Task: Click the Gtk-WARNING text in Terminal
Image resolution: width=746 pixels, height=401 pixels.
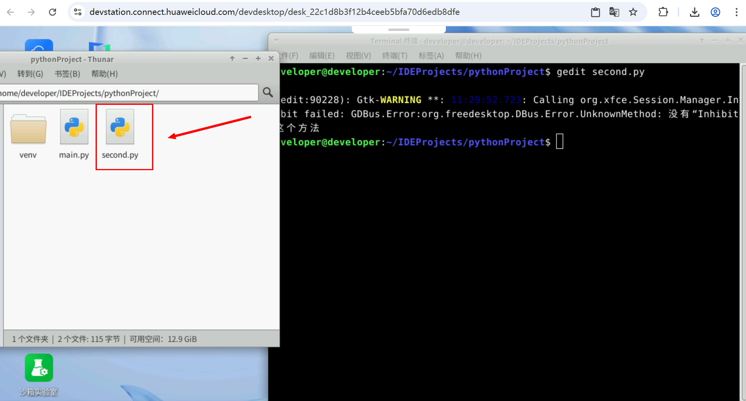Action: [389, 100]
